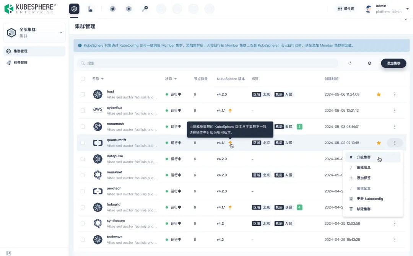Select 升级集群 from the context menu
413x256 pixels.
click(x=363, y=157)
